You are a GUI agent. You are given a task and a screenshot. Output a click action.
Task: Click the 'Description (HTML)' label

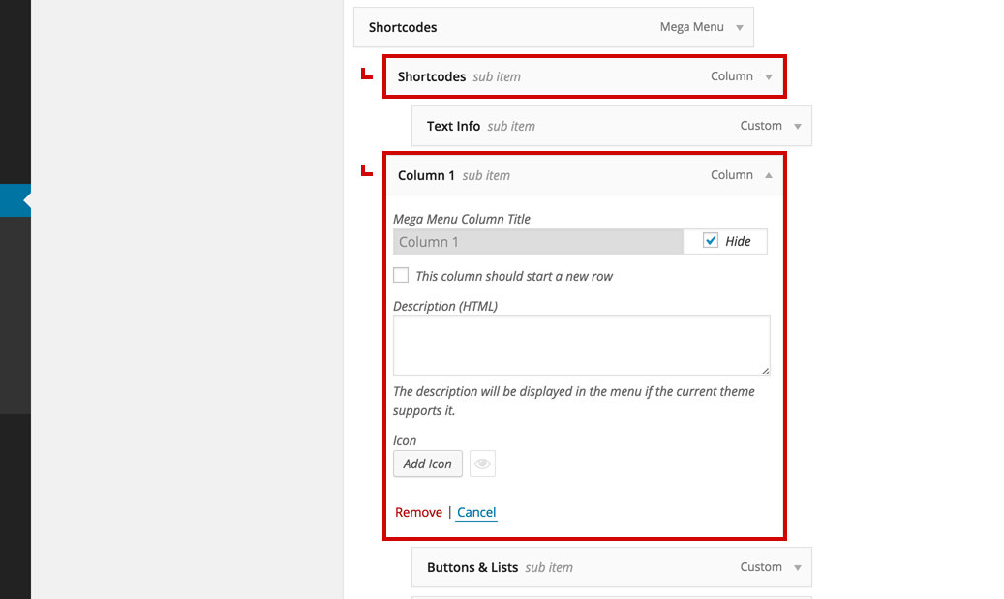[x=445, y=306]
